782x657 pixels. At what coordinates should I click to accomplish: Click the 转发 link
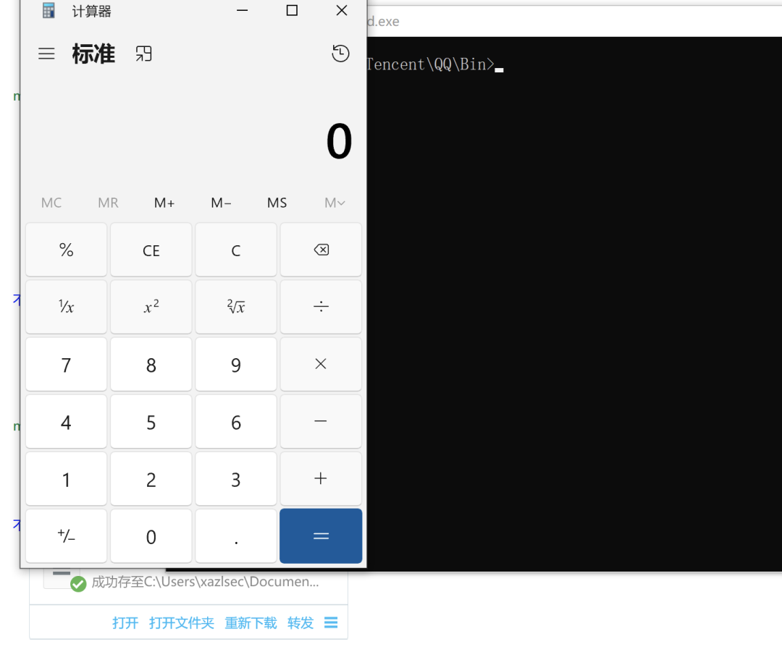tap(300, 622)
